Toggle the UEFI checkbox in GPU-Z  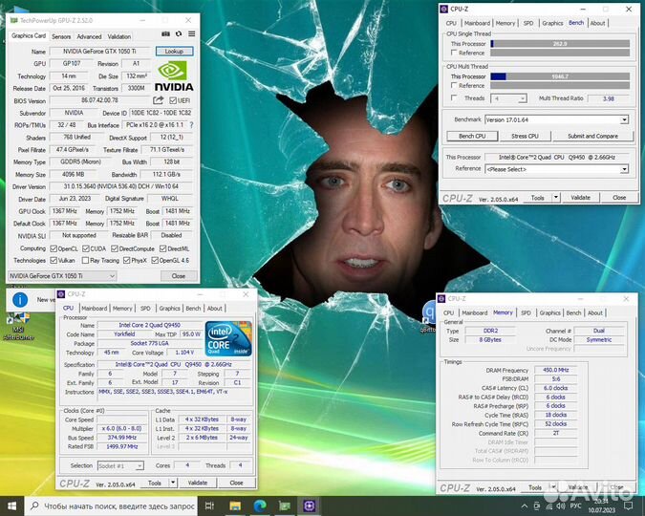[x=173, y=100]
